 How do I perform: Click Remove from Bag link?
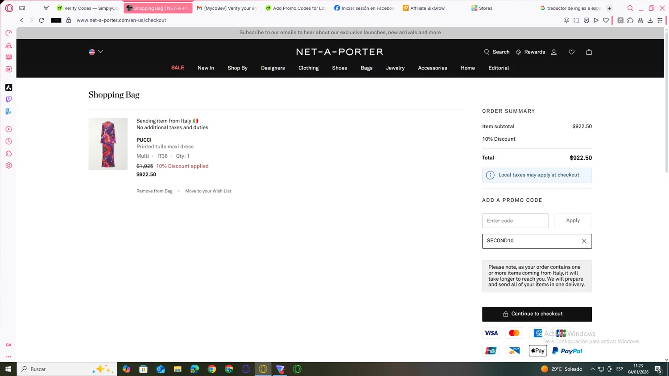(x=154, y=191)
